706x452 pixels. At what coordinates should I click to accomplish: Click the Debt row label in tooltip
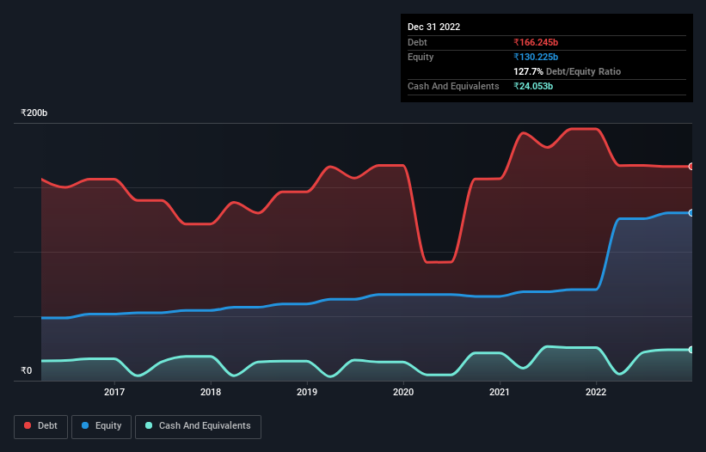tap(417, 42)
